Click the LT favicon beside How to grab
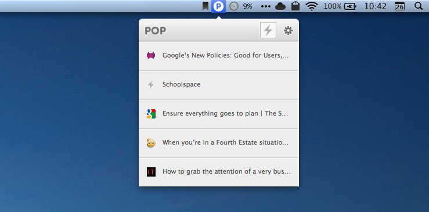429x212 pixels. [151, 172]
